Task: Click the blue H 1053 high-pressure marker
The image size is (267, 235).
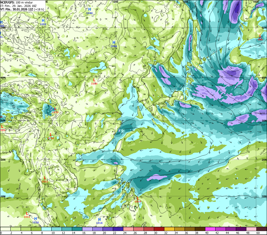Action: click(43, 22)
